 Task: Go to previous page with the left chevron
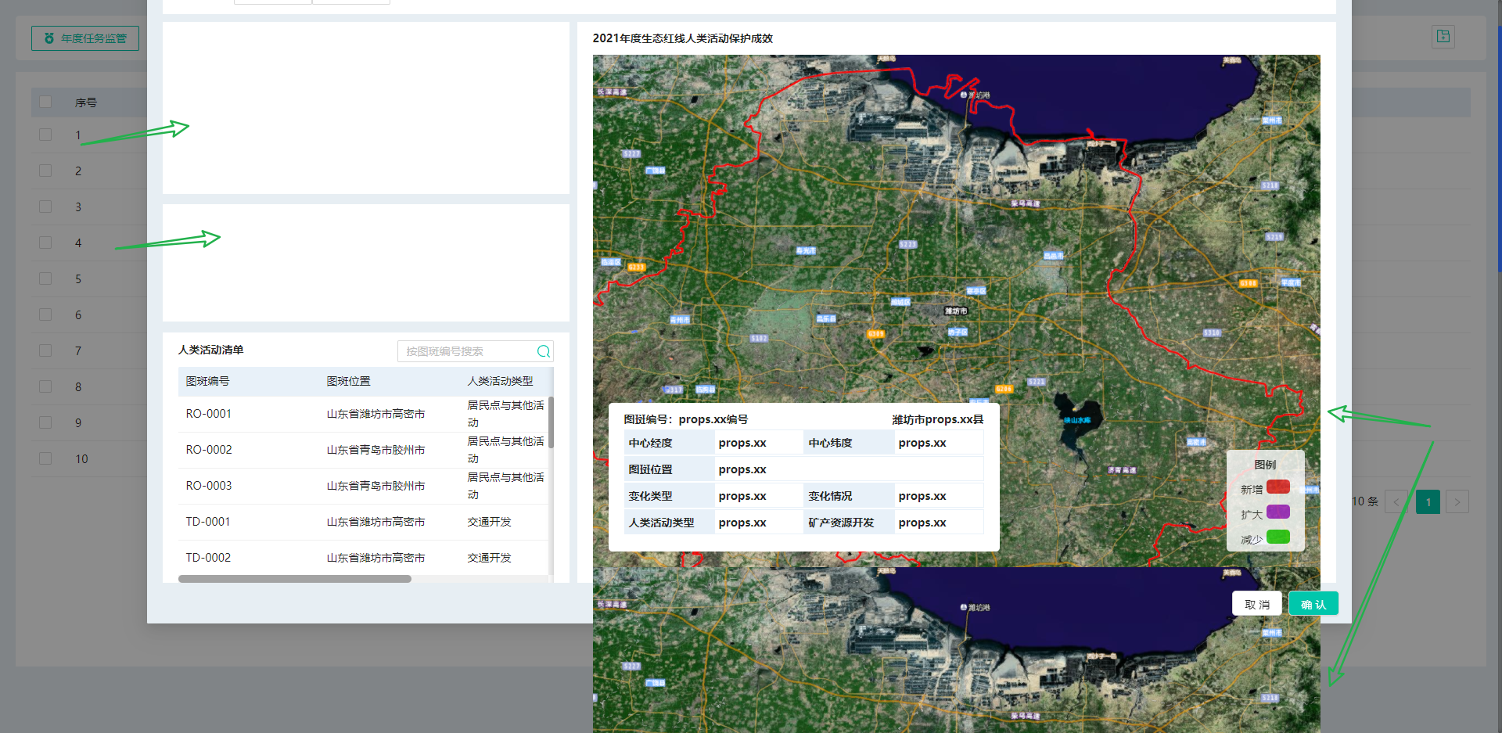click(x=1396, y=501)
